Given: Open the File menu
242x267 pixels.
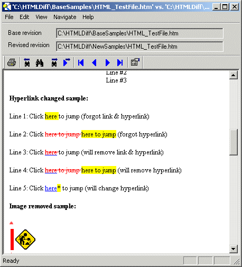Looking at the screenshot, I should point(9,17).
